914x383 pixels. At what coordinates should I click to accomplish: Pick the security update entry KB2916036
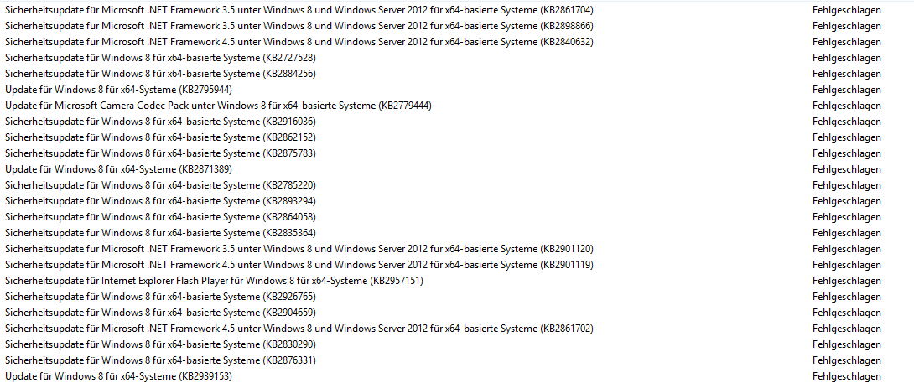(160, 122)
